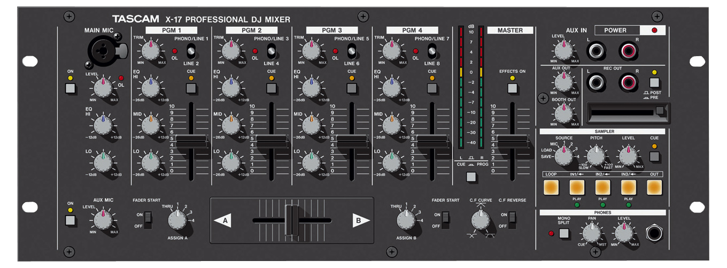Click the PGM 2 channel fader
The image size is (727, 268).
click(271, 142)
